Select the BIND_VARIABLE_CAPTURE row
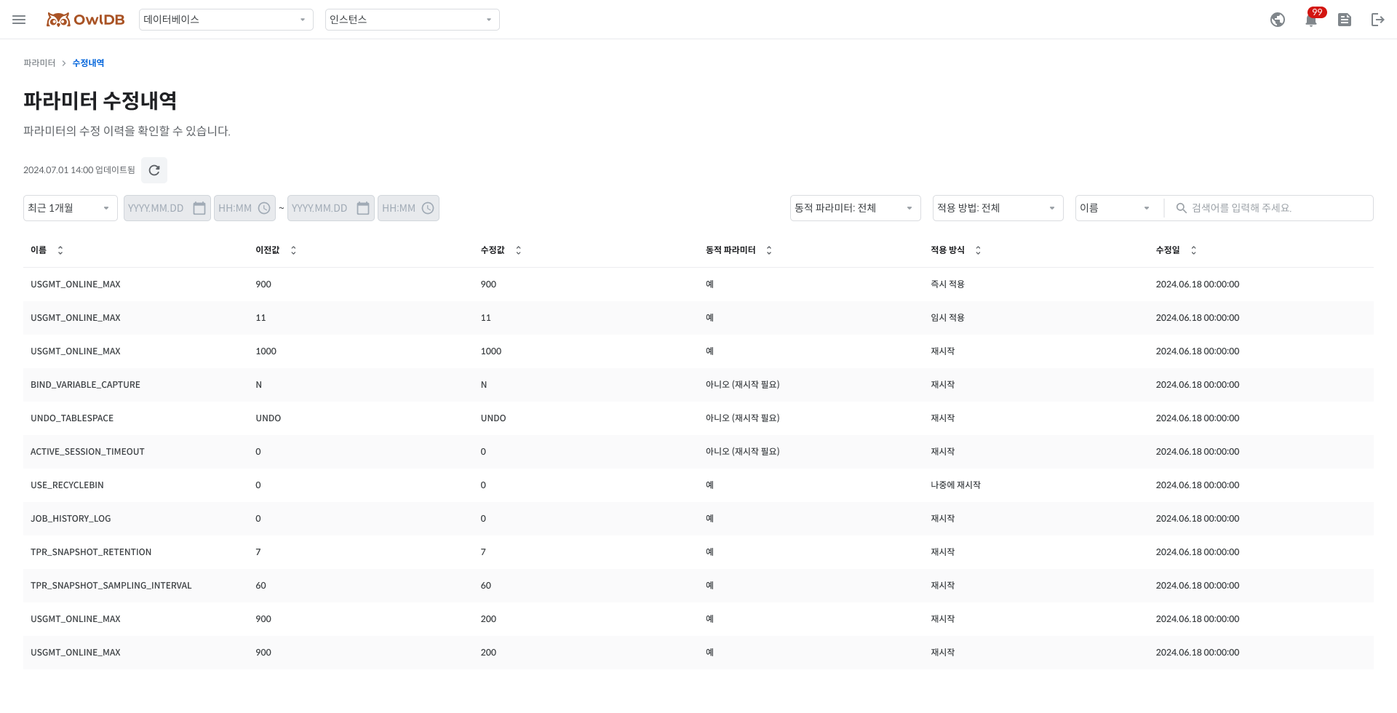The height and width of the screenshot is (713, 1397). tap(85, 385)
